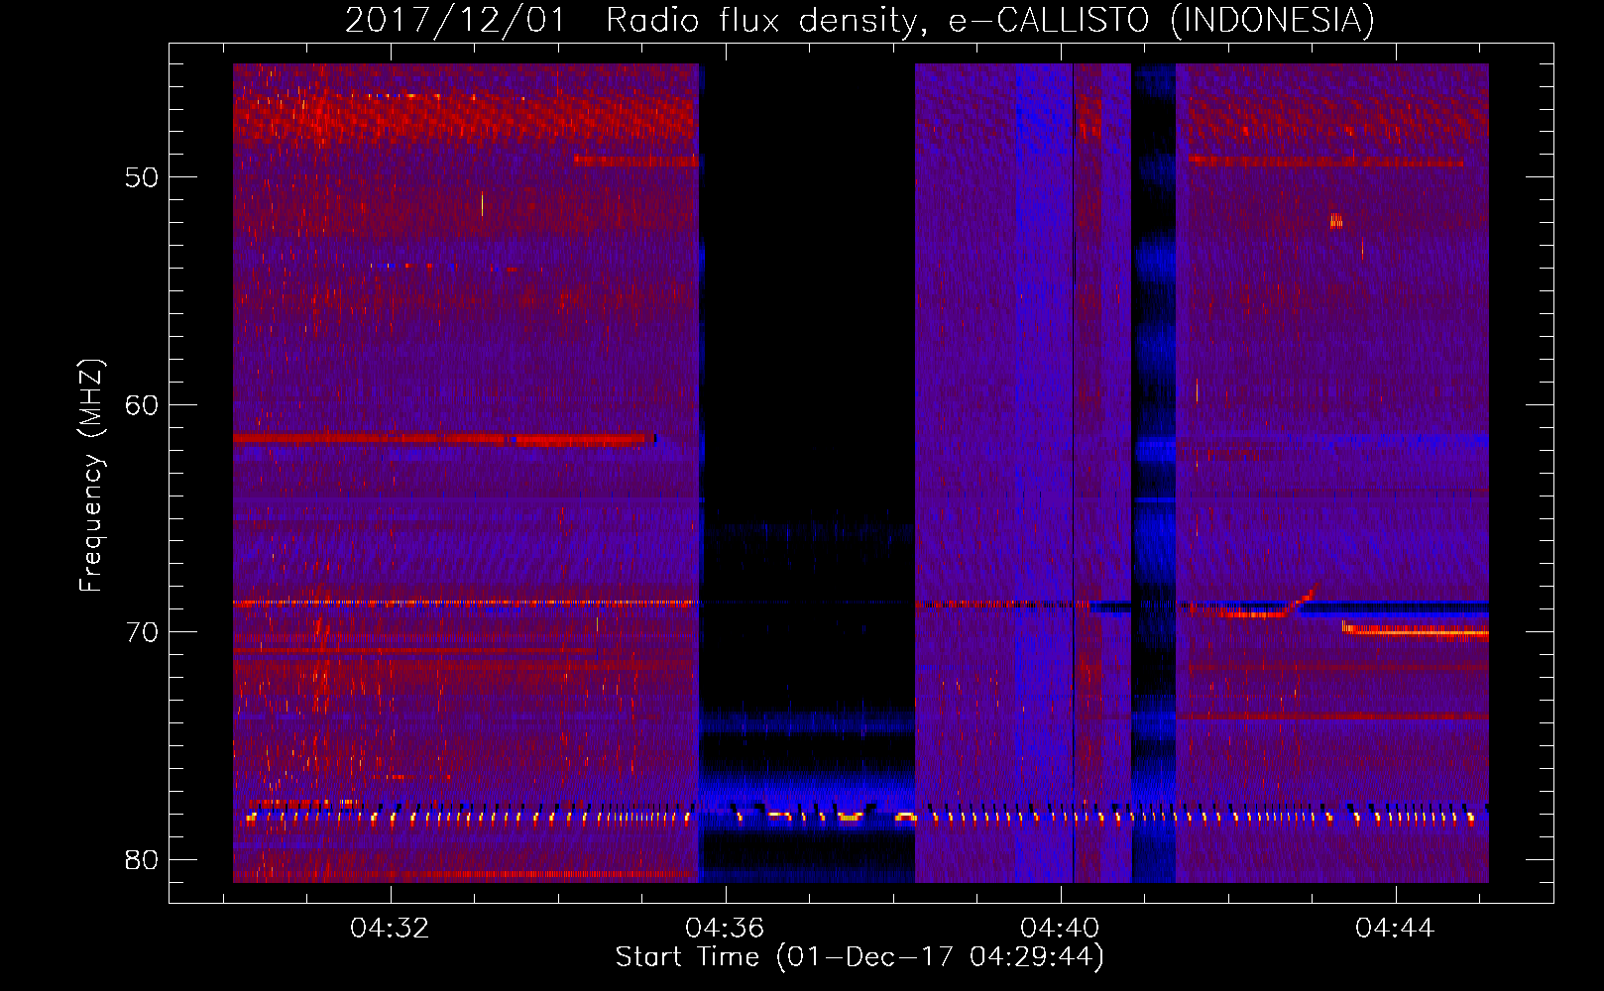Click the '80' frequency tick label

point(142,859)
